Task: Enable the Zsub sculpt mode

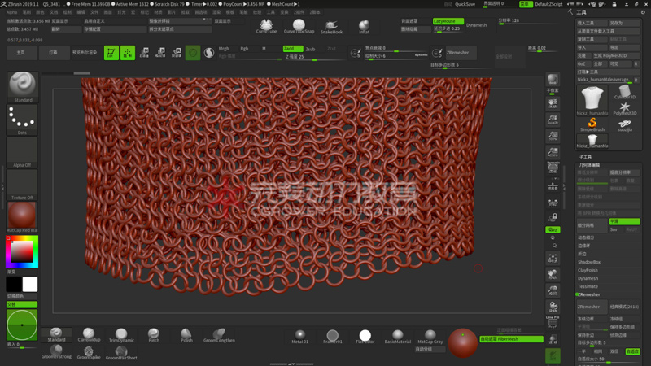Action: tap(311, 49)
